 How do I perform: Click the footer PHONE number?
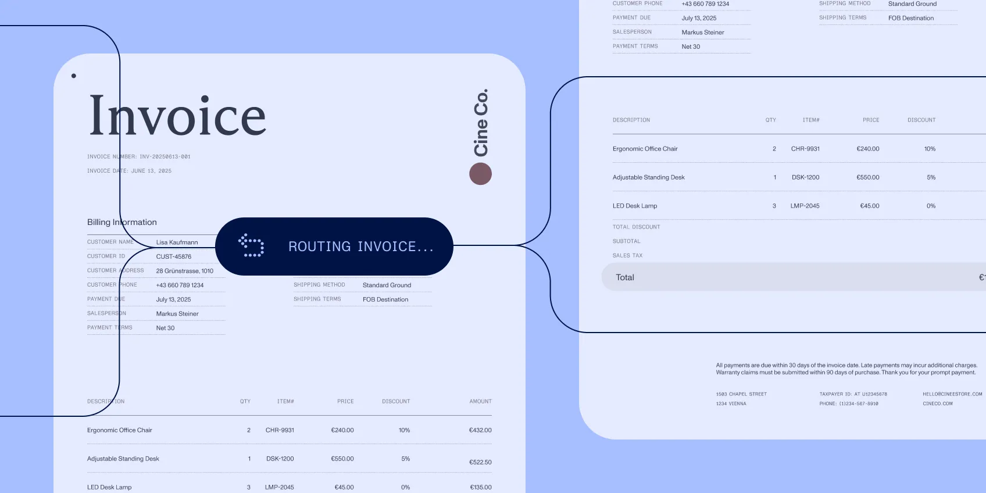tap(849, 403)
